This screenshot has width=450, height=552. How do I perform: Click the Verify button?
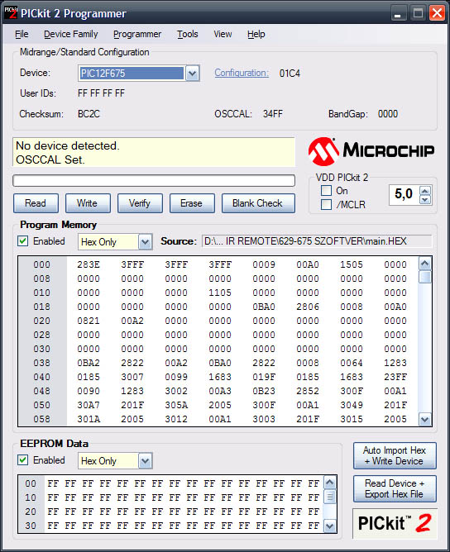click(140, 203)
